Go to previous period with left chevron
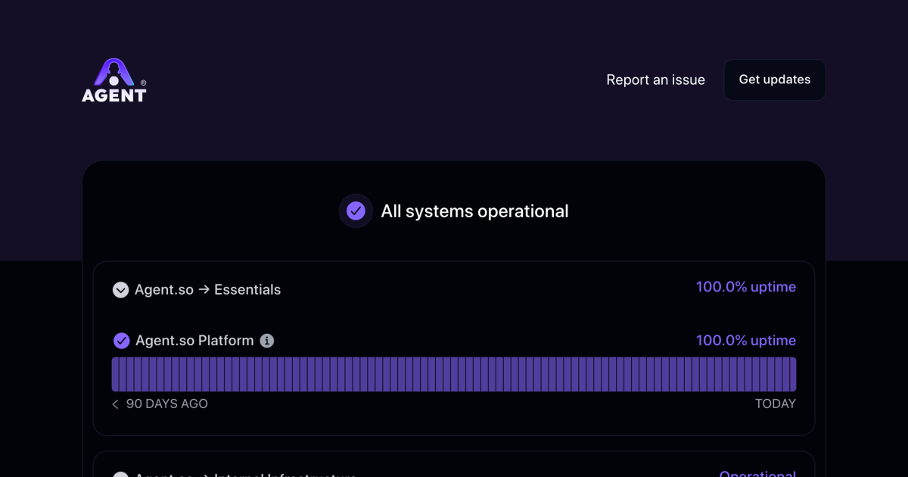The image size is (908, 477). pos(115,404)
